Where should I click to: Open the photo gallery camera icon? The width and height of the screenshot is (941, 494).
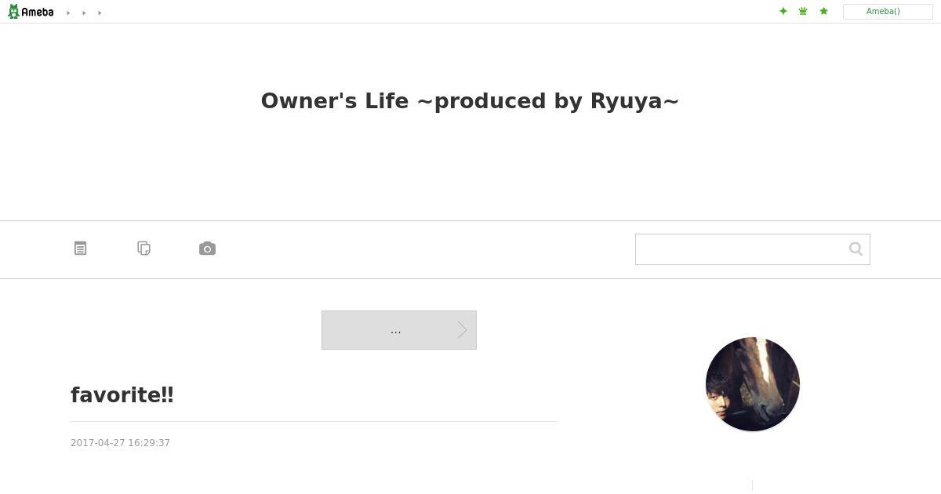pyautogui.click(x=207, y=249)
